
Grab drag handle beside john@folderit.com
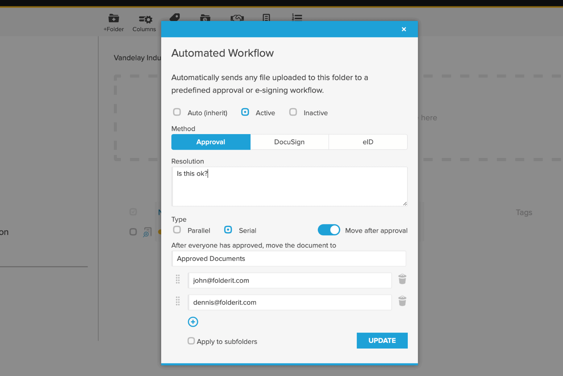[x=178, y=279]
